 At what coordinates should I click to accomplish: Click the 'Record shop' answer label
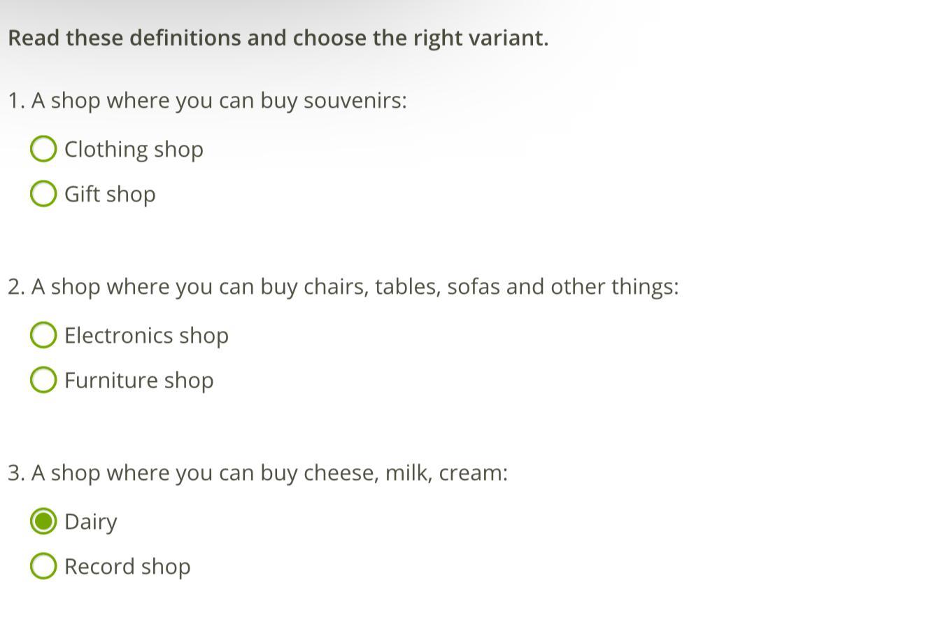click(x=127, y=566)
